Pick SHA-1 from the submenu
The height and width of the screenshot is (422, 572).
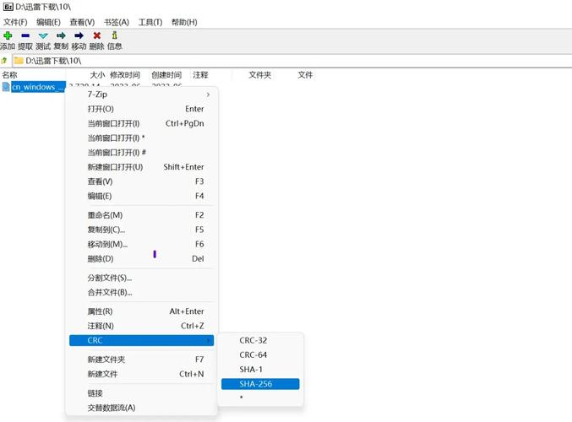260,370
